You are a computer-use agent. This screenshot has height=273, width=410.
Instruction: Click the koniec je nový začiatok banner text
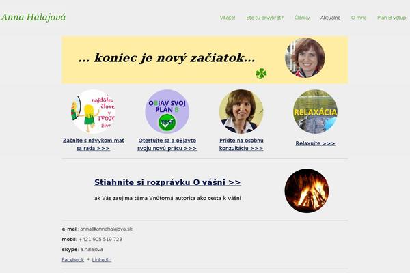(x=167, y=58)
